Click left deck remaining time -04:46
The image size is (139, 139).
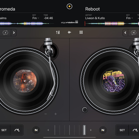click(48, 18)
